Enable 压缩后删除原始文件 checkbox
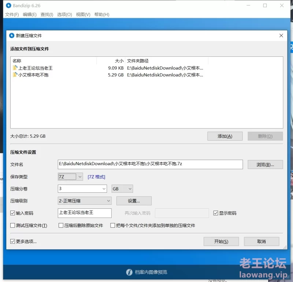The image size is (293, 282). tap(61, 226)
